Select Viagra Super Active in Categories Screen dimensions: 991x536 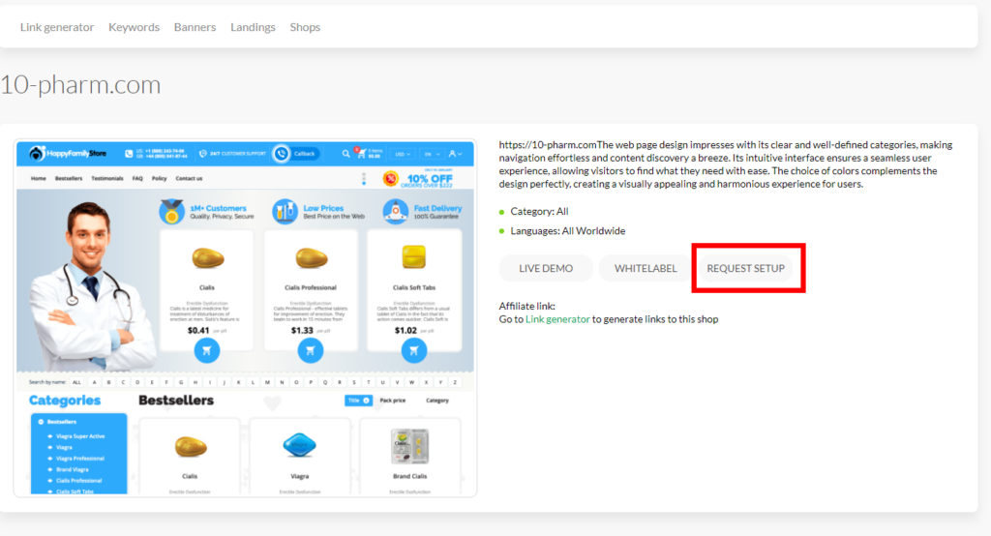click(80, 436)
